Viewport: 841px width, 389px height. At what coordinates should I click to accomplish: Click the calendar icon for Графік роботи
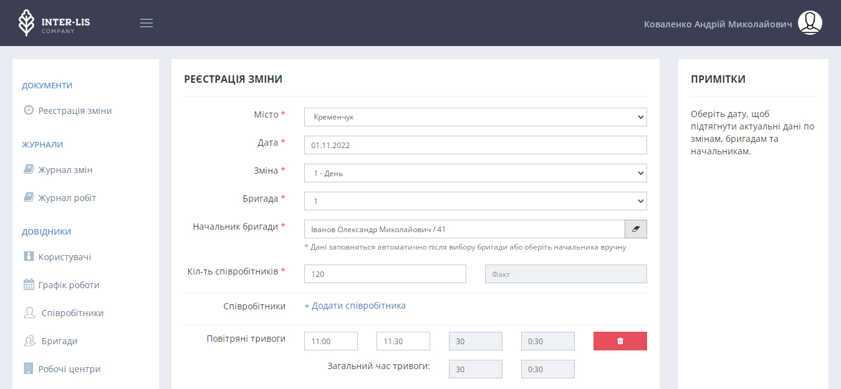[29, 285]
